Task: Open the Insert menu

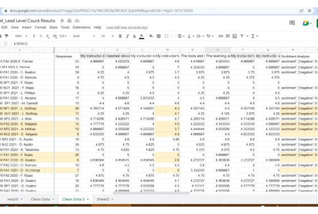Action: [27, 27]
